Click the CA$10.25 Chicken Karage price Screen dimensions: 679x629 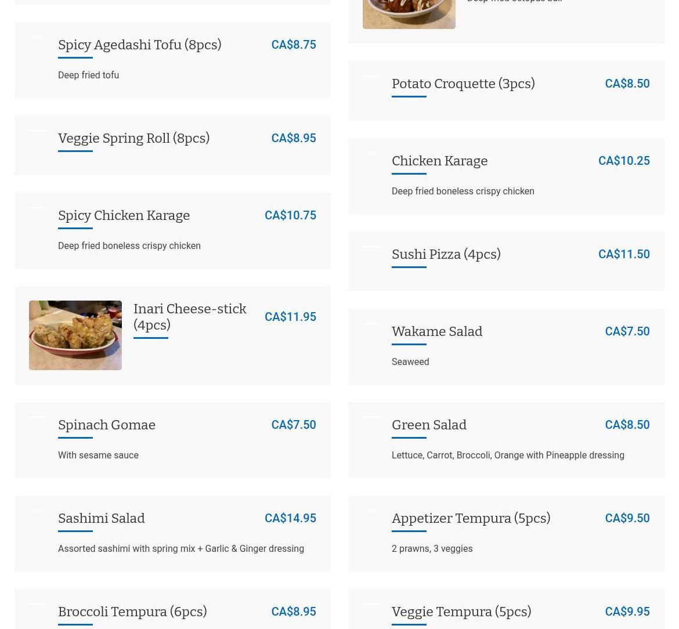coord(624,161)
